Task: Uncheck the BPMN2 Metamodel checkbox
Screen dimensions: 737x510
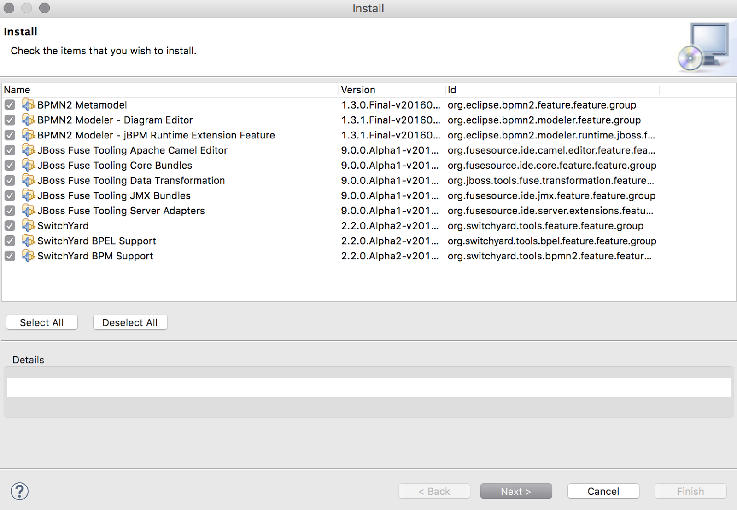Action: (10, 105)
